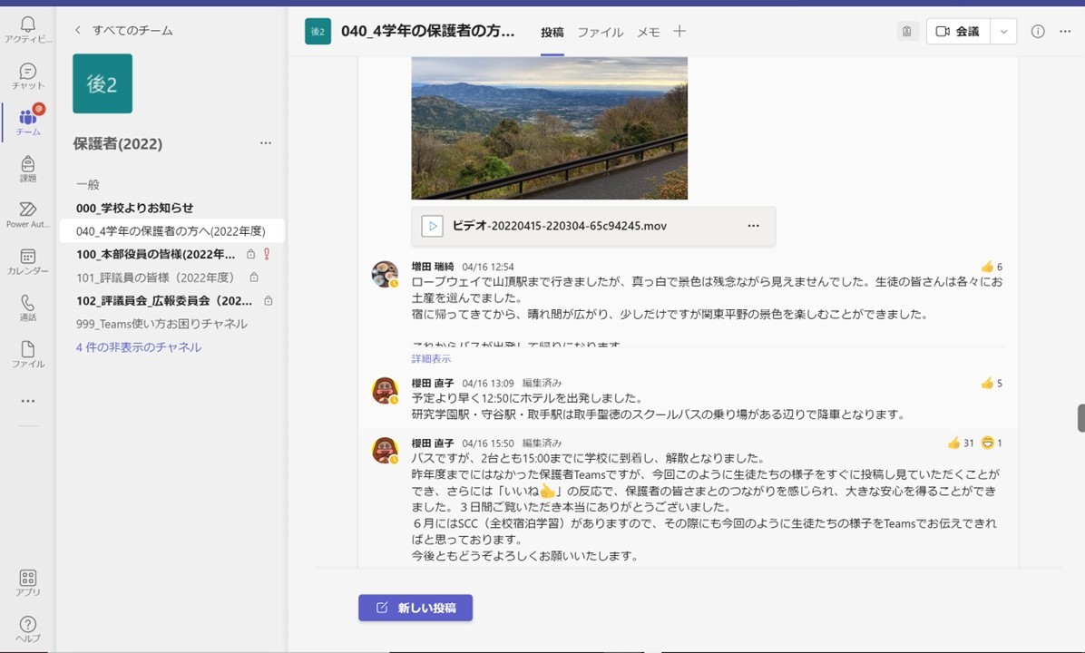Open the Apps (アプリ) store
1085x653 pixels.
pyautogui.click(x=28, y=582)
